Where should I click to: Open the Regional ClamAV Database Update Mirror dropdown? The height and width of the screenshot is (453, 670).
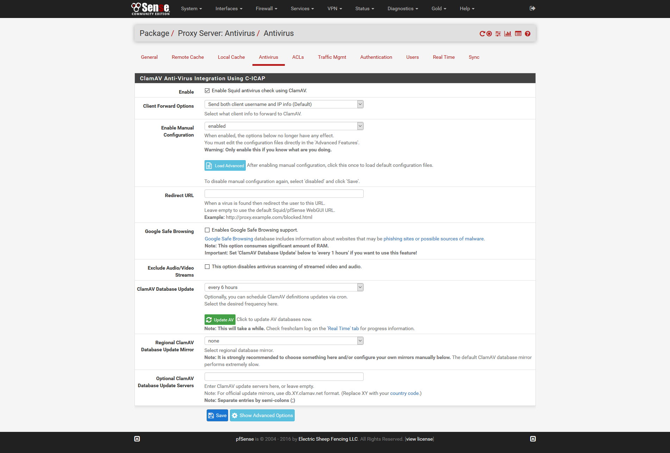(284, 341)
